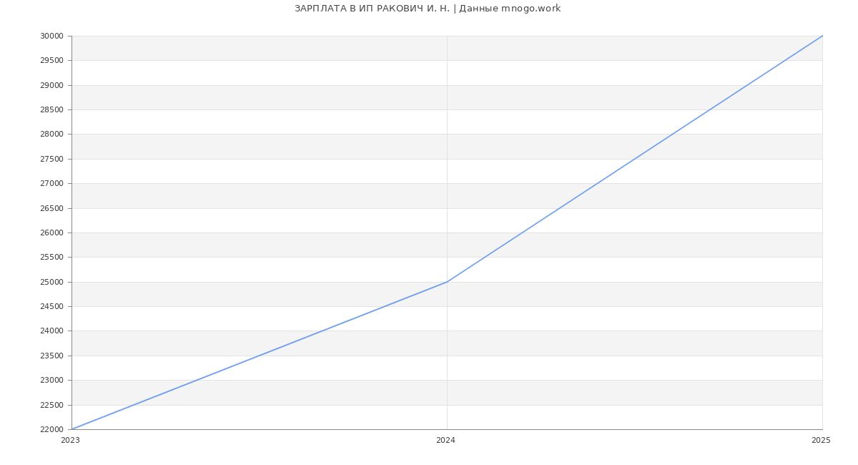
Task: Click the 2023 label on the x-axis
Action: pos(70,441)
